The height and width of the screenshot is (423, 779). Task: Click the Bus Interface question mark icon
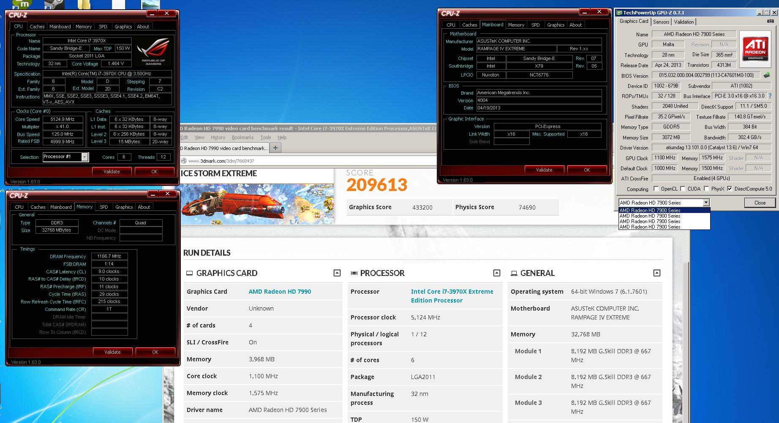[770, 96]
